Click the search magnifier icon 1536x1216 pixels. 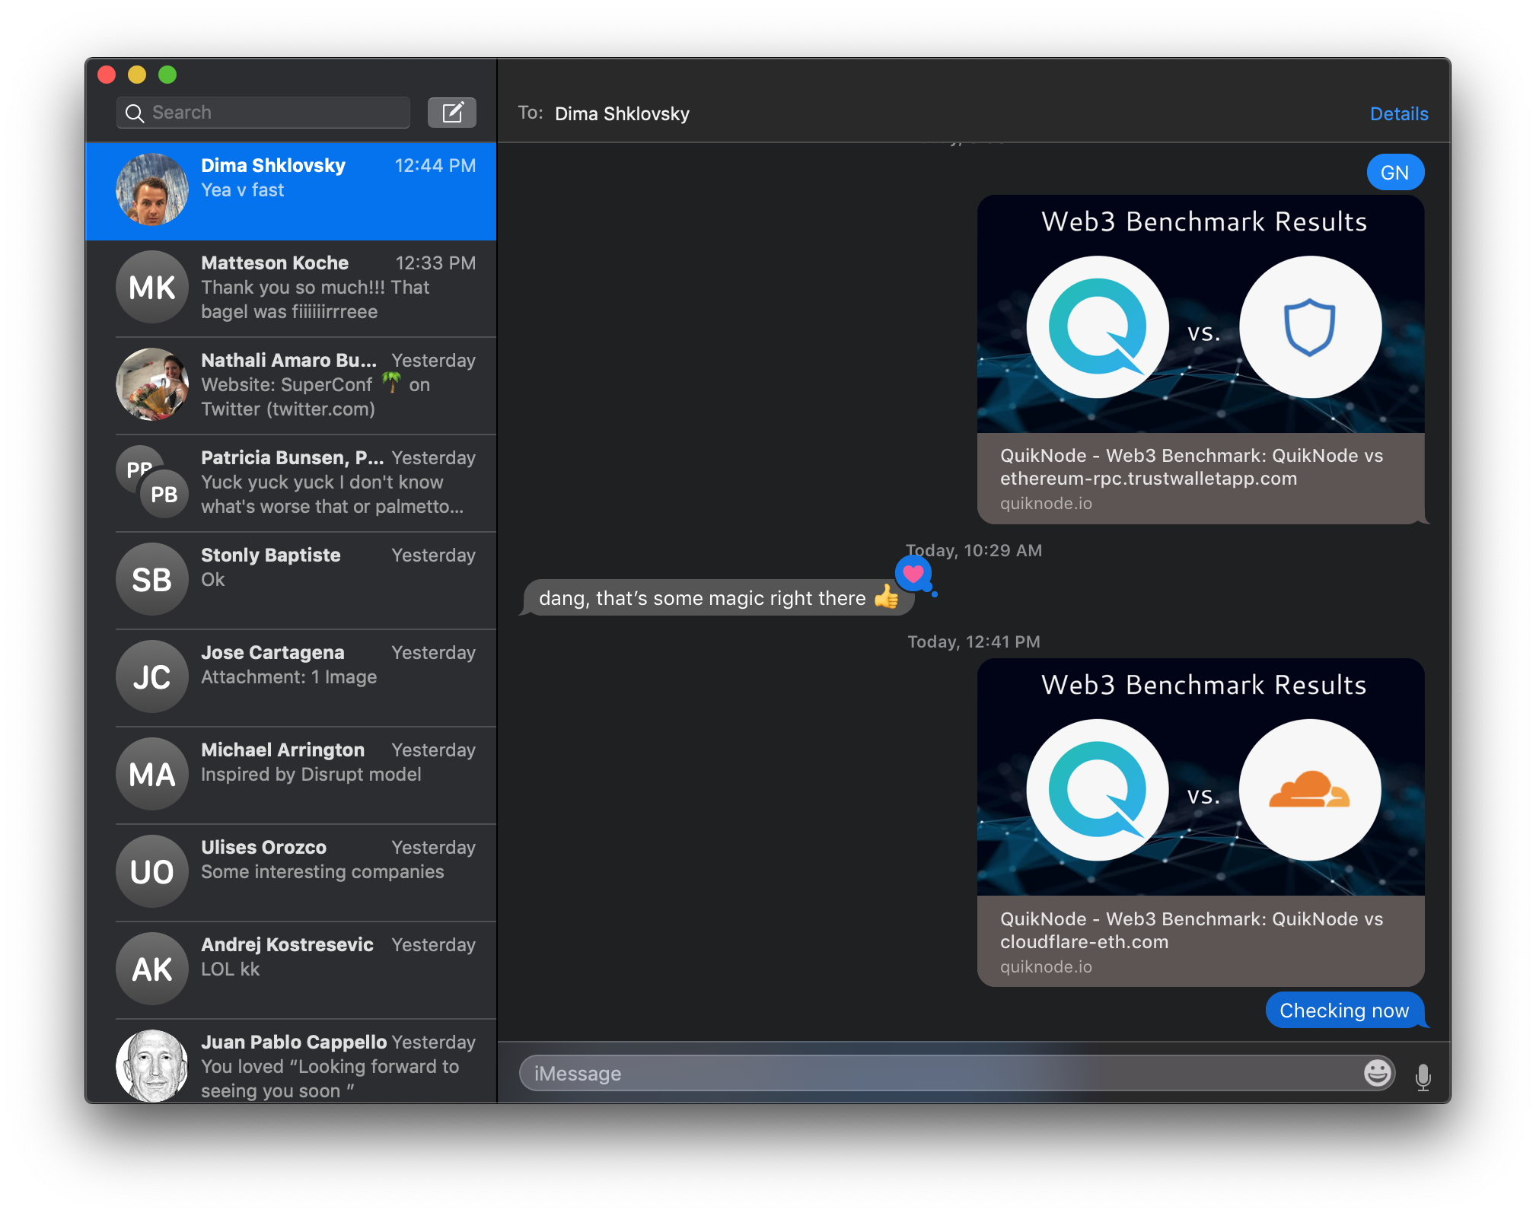(x=135, y=113)
